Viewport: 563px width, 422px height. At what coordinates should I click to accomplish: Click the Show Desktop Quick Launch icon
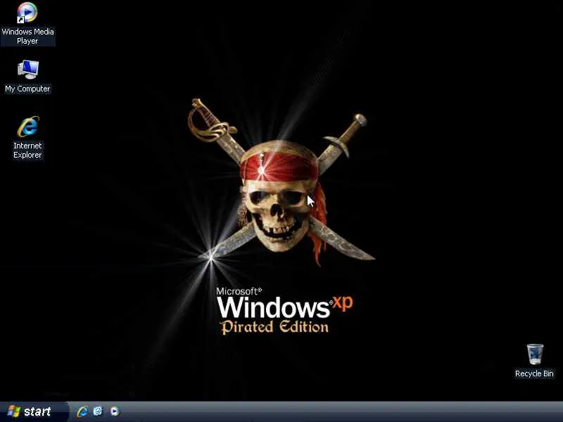pyautogui.click(x=98, y=411)
